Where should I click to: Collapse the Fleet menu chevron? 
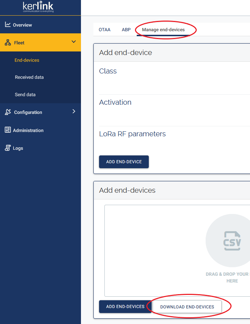(74, 42)
